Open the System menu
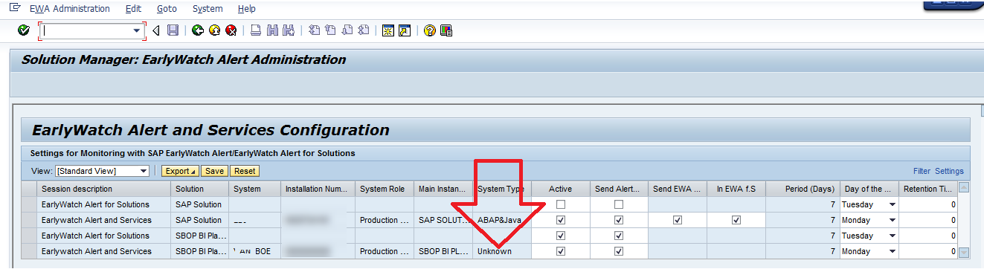Image resolution: width=984 pixels, height=269 pixels. tap(208, 9)
